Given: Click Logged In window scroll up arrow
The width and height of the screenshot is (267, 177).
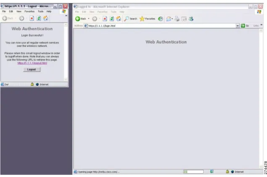Looking at the screenshot, I should point(261,30).
